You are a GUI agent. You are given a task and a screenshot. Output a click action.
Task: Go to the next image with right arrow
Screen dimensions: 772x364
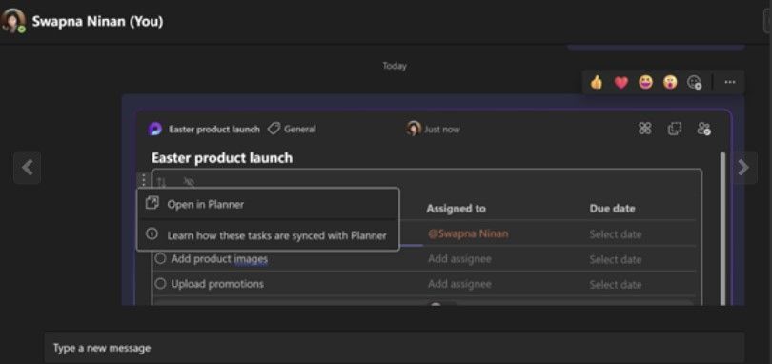click(743, 168)
